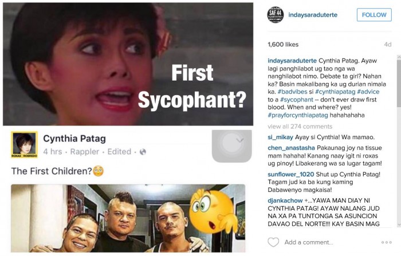The width and height of the screenshot is (401, 256).
Task: Click the indaysaraduterte profile avatar
Action: (276, 15)
